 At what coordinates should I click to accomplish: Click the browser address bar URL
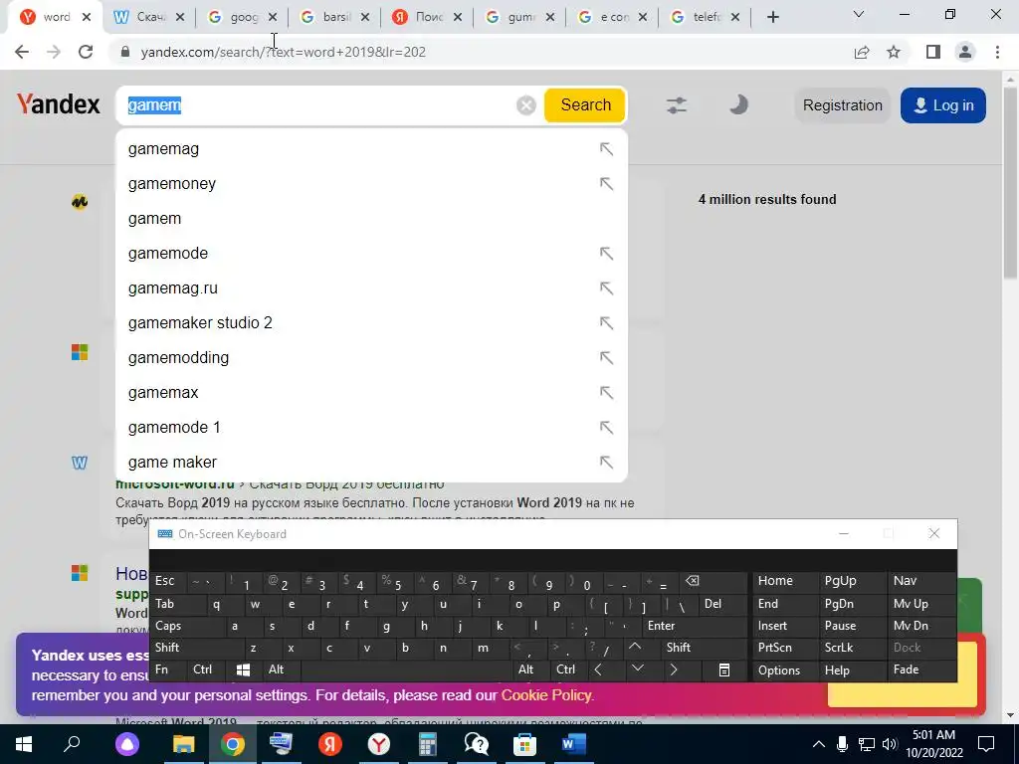(283, 52)
